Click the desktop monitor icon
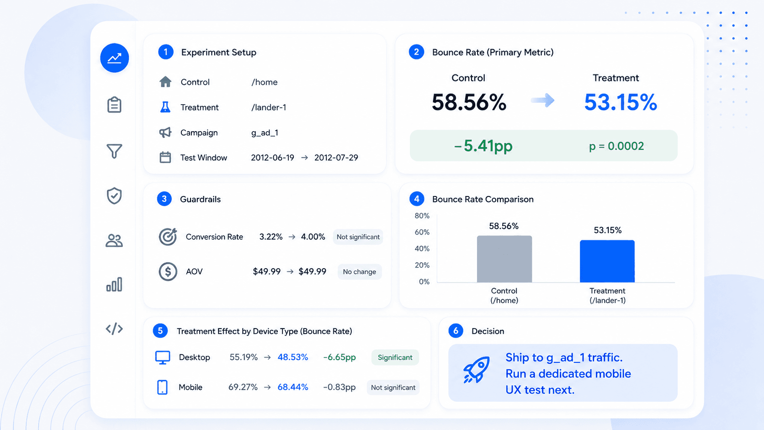Screen dimensions: 764x430 click(x=163, y=357)
